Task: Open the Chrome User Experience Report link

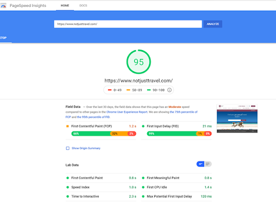Action: tap(127, 112)
